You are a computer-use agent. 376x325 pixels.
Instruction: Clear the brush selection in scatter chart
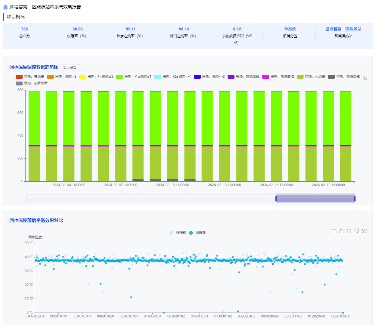(364, 231)
